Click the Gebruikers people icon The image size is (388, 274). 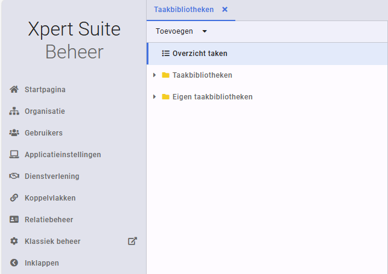point(14,133)
